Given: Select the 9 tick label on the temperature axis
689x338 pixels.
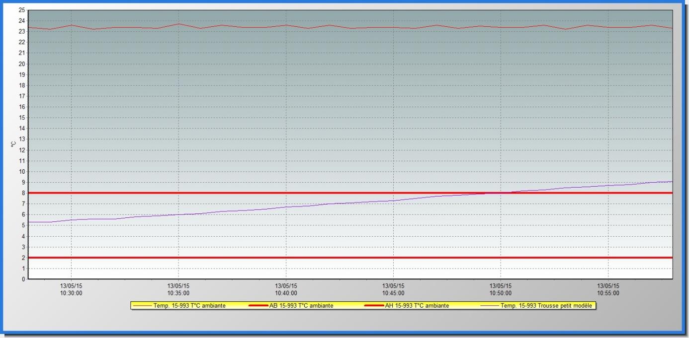Looking at the screenshot, I should pos(23,182).
